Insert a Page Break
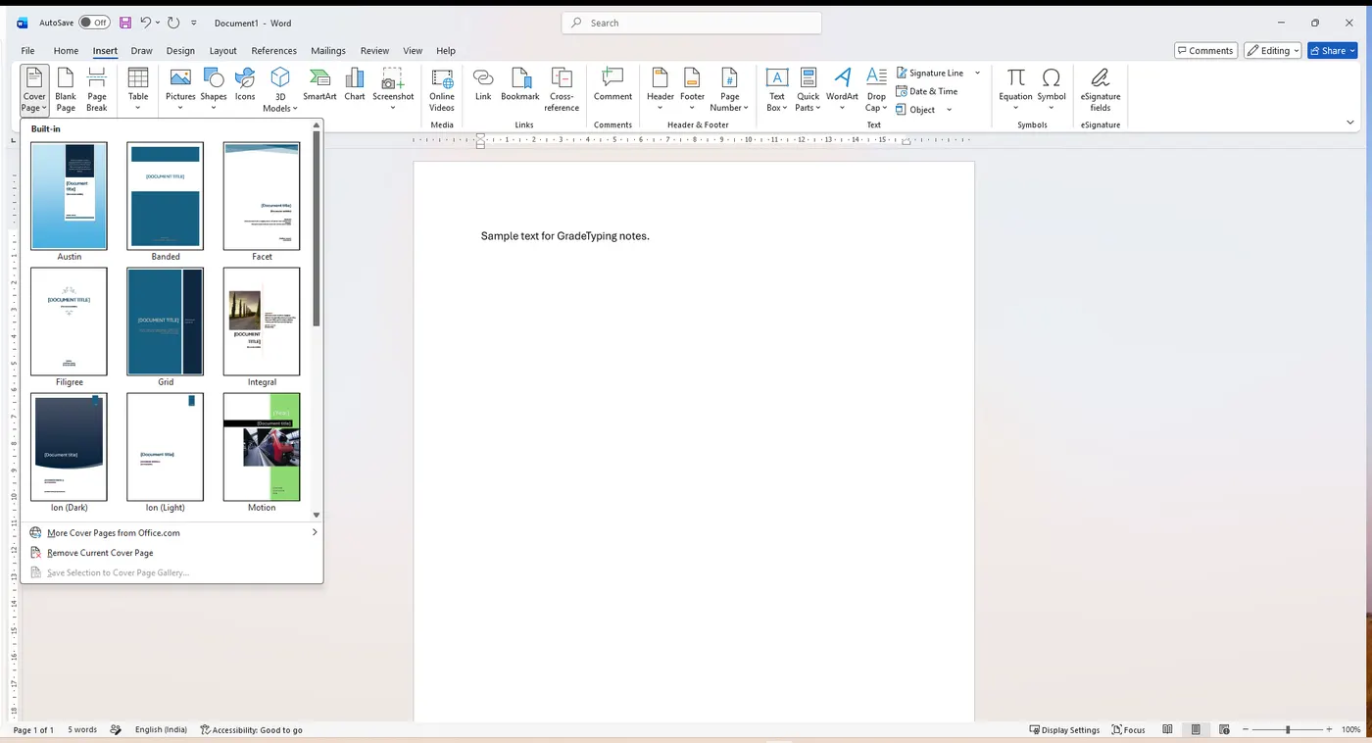The height and width of the screenshot is (743, 1372). click(x=97, y=90)
